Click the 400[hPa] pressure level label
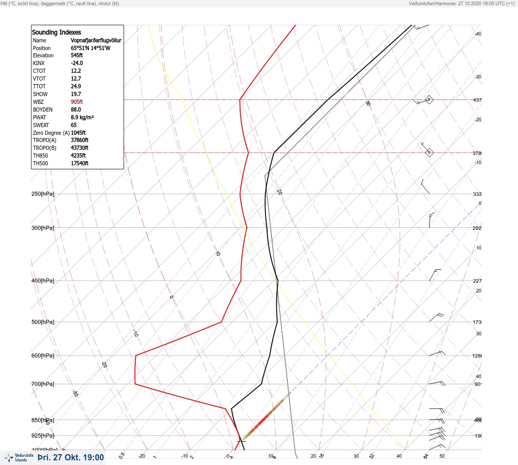Viewport: 518px width, 465px height. pyautogui.click(x=43, y=281)
